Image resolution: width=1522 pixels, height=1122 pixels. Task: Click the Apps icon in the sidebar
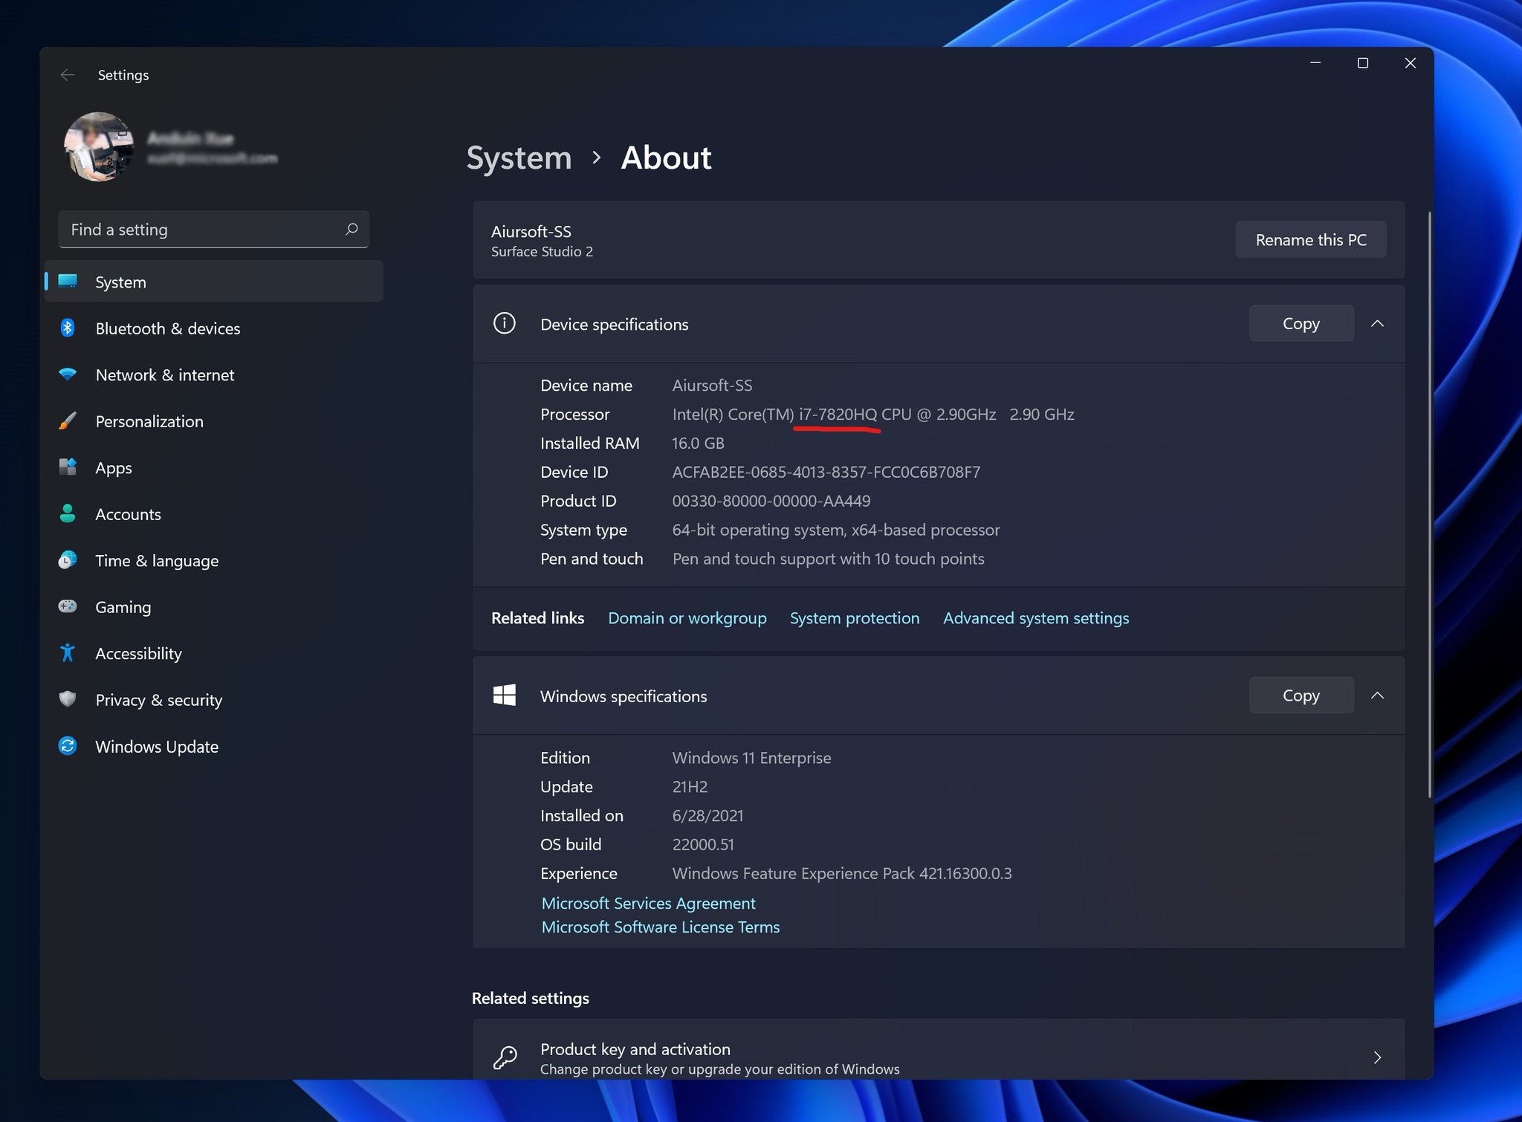coord(68,467)
